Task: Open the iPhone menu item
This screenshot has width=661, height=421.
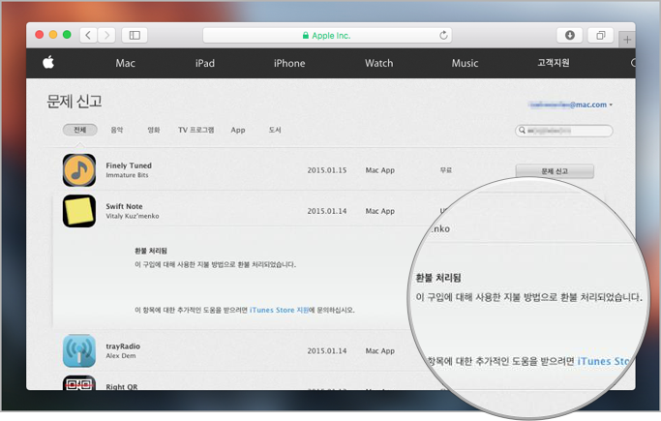Action: click(x=289, y=63)
